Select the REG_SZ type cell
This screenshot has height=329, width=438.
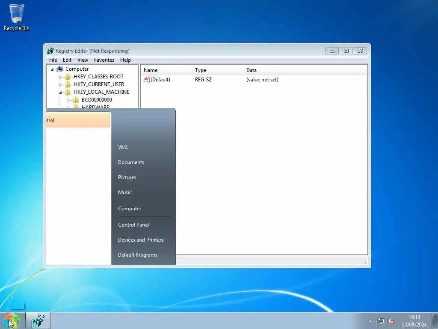click(203, 80)
